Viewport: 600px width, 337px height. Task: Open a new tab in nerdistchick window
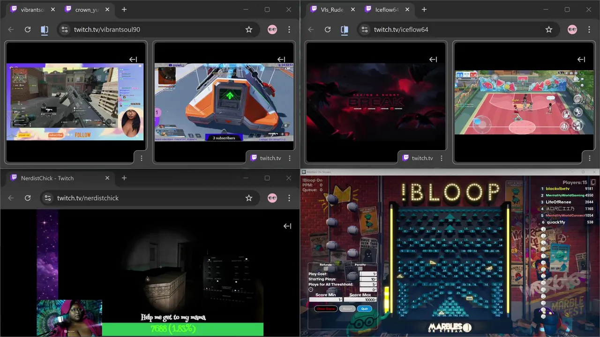(x=124, y=178)
